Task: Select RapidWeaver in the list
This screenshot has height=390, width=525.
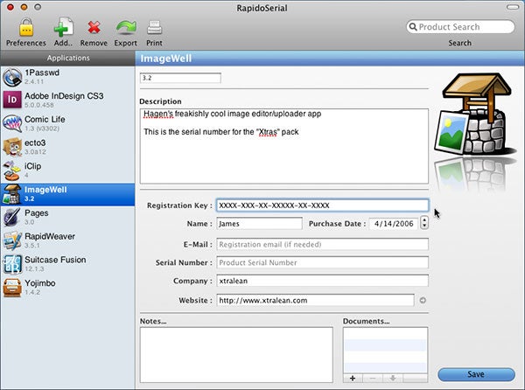Action: 67,240
